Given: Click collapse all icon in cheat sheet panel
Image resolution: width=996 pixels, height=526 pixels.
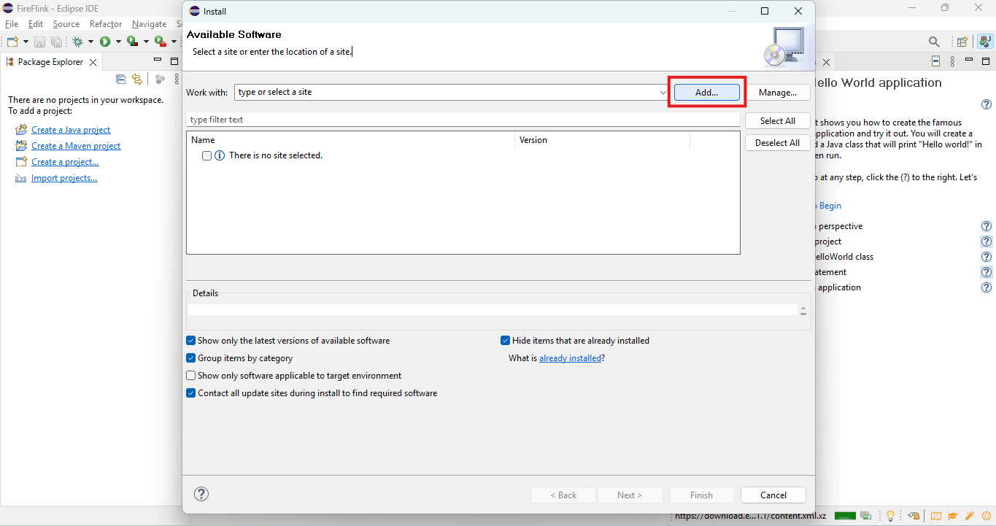Looking at the screenshot, I should pos(936,61).
